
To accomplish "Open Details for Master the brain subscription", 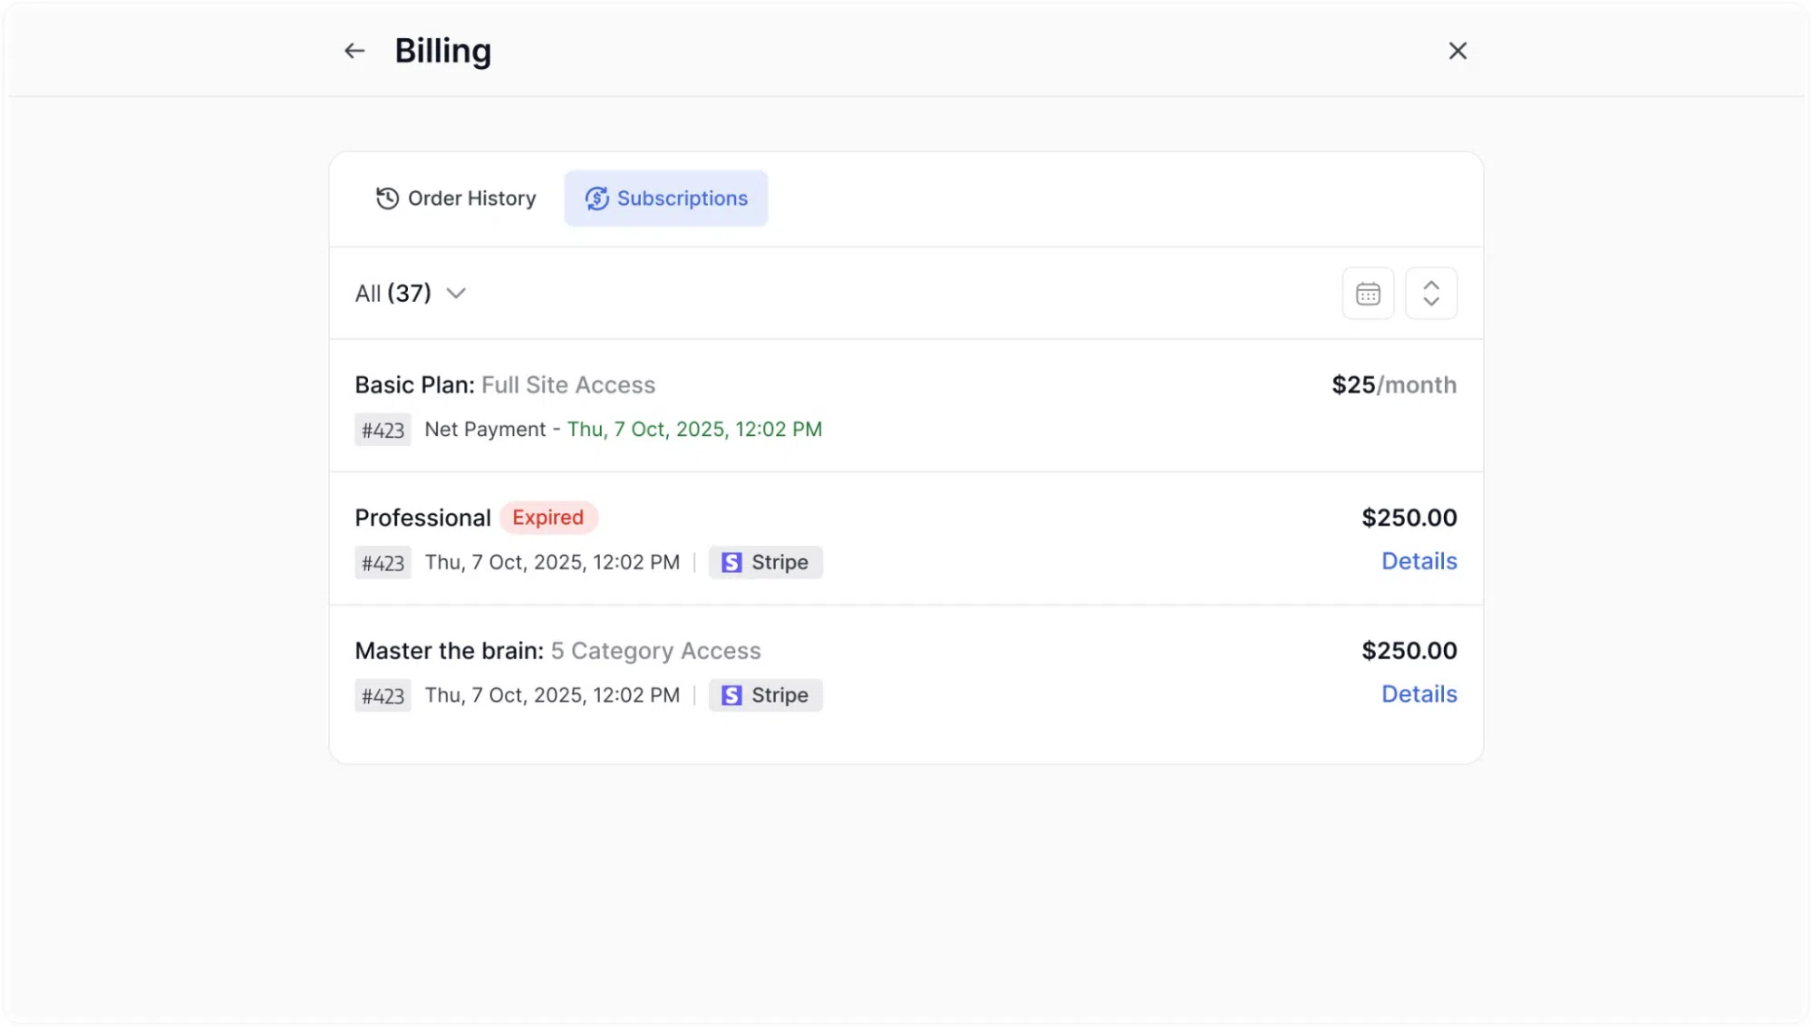I will point(1419,694).
